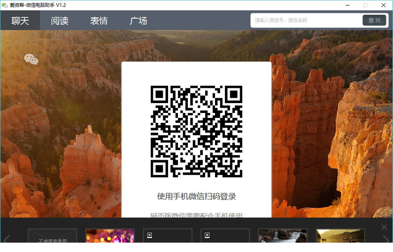Click the 使用手机微信扫码登录 text
393x252 pixels.
(x=196, y=196)
